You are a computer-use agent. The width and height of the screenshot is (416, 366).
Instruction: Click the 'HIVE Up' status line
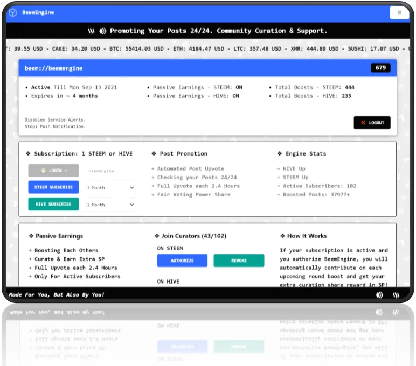coord(294,168)
